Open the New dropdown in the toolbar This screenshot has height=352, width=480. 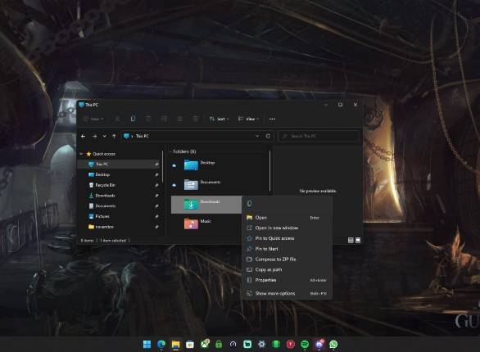click(x=93, y=119)
